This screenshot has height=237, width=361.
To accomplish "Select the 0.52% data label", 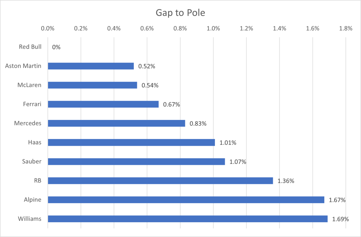I will pyautogui.click(x=146, y=66).
